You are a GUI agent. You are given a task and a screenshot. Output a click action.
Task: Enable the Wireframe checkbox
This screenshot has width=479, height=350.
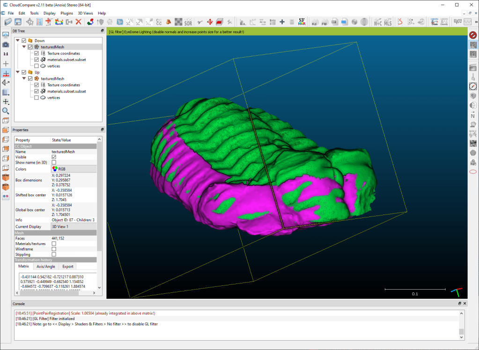coord(54,249)
